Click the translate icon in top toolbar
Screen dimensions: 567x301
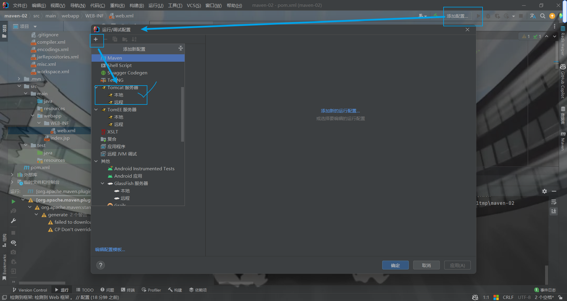click(533, 16)
